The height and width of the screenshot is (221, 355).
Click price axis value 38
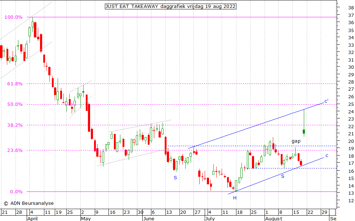pos(351,8)
